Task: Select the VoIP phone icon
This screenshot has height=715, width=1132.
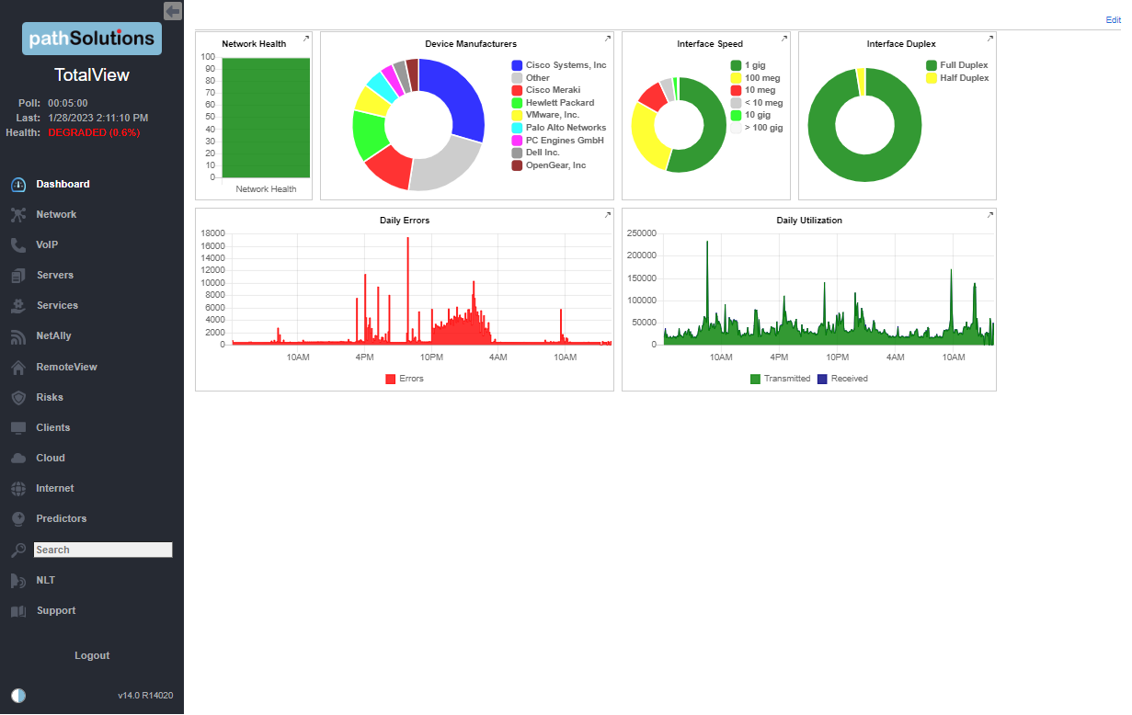Action: [18, 244]
